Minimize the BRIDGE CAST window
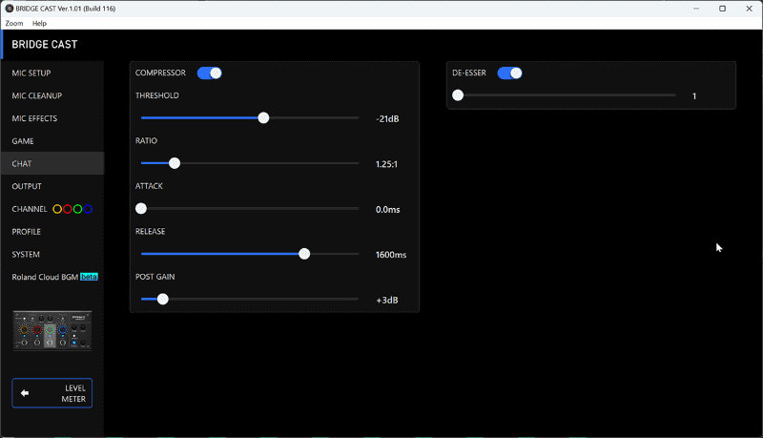Screen dimensions: 763x438 point(696,9)
